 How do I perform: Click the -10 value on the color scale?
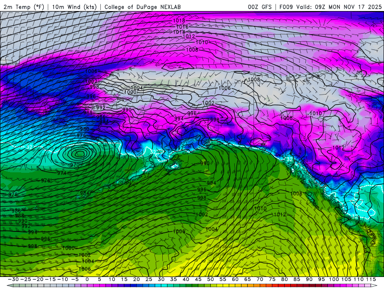[62, 279]
